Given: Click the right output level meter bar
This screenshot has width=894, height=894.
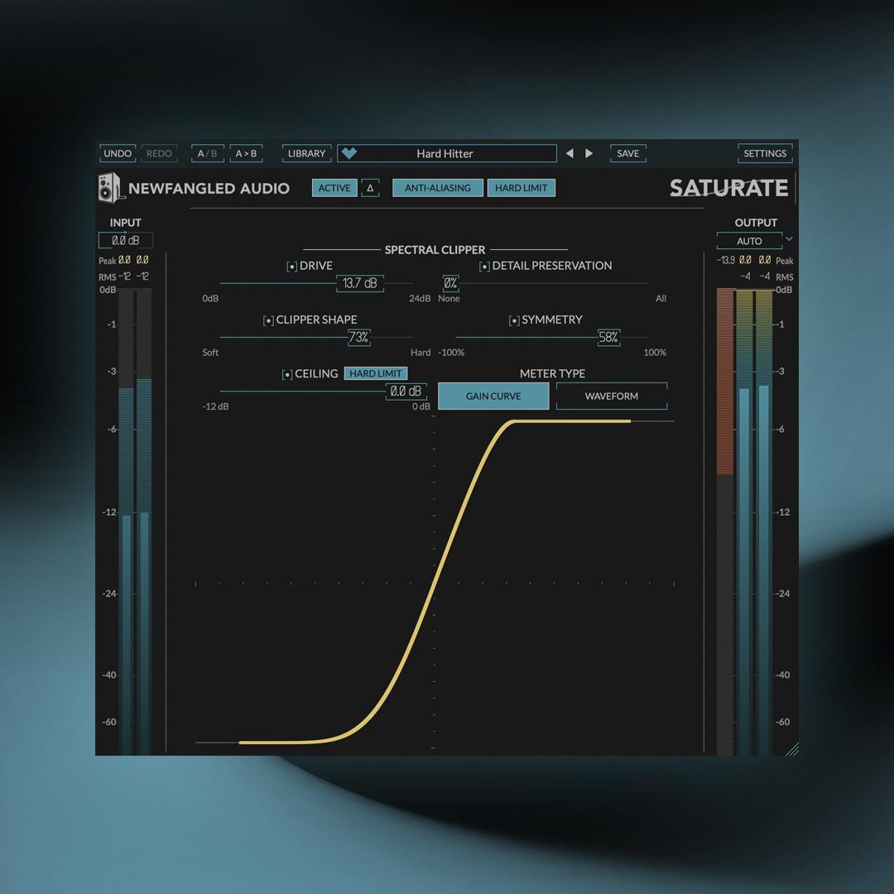Looking at the screenshot, I should [x=763, y=521].
